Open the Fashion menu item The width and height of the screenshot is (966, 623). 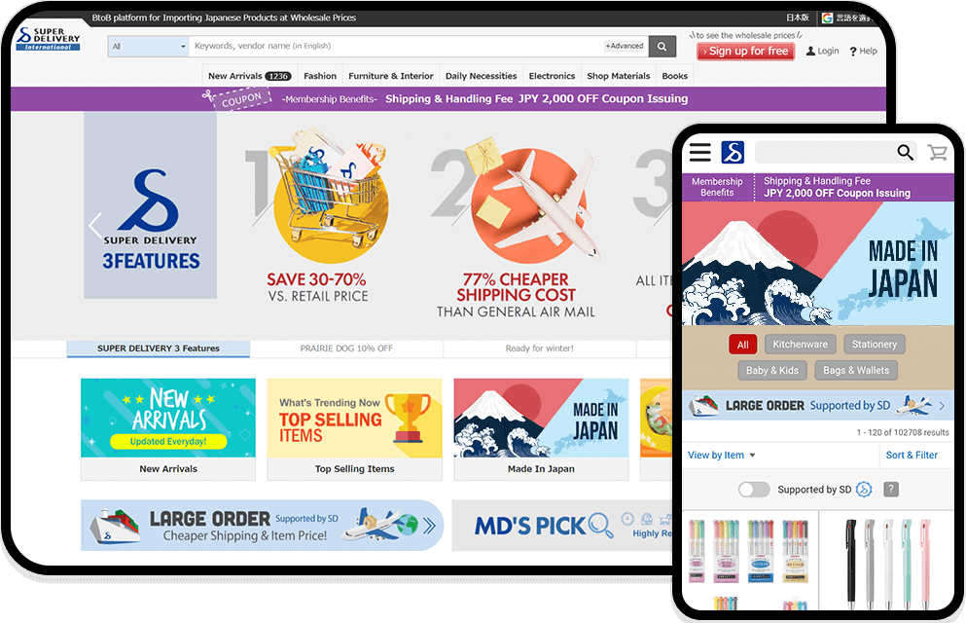coord(320,76)
